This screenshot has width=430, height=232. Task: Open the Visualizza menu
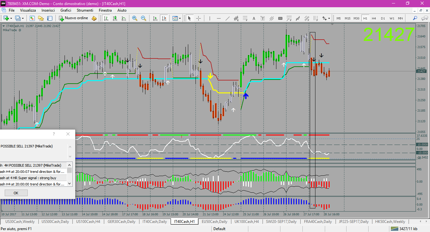[28, 10]
